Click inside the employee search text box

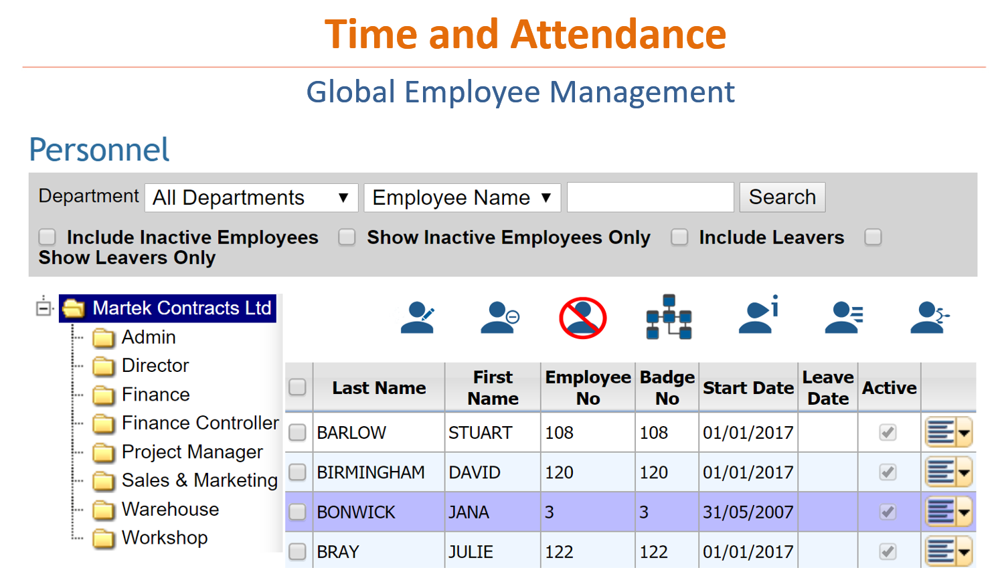point(649,197)
